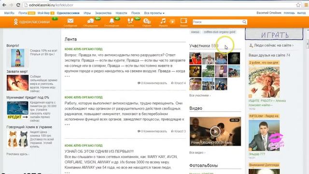The height and width of the screenshot is (174, 309).
Task: Open the Notifications bell icon
Action: pos(112,21)
